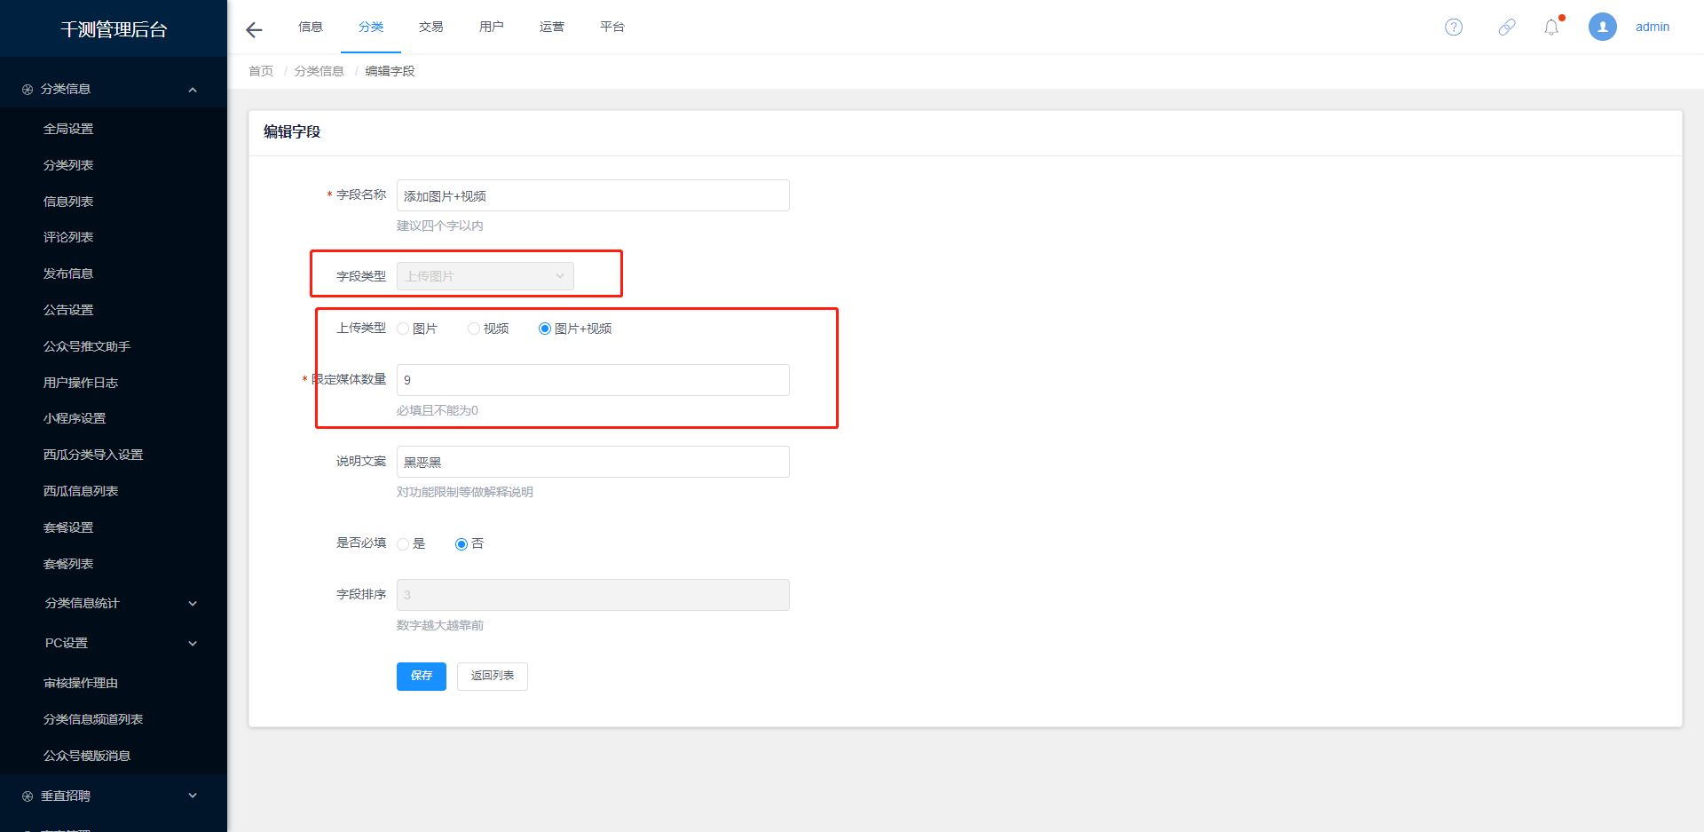This screenshot has width=1704, height=832.
Task: Click the link chain icon in header
Action: (x=1507, y=28)
